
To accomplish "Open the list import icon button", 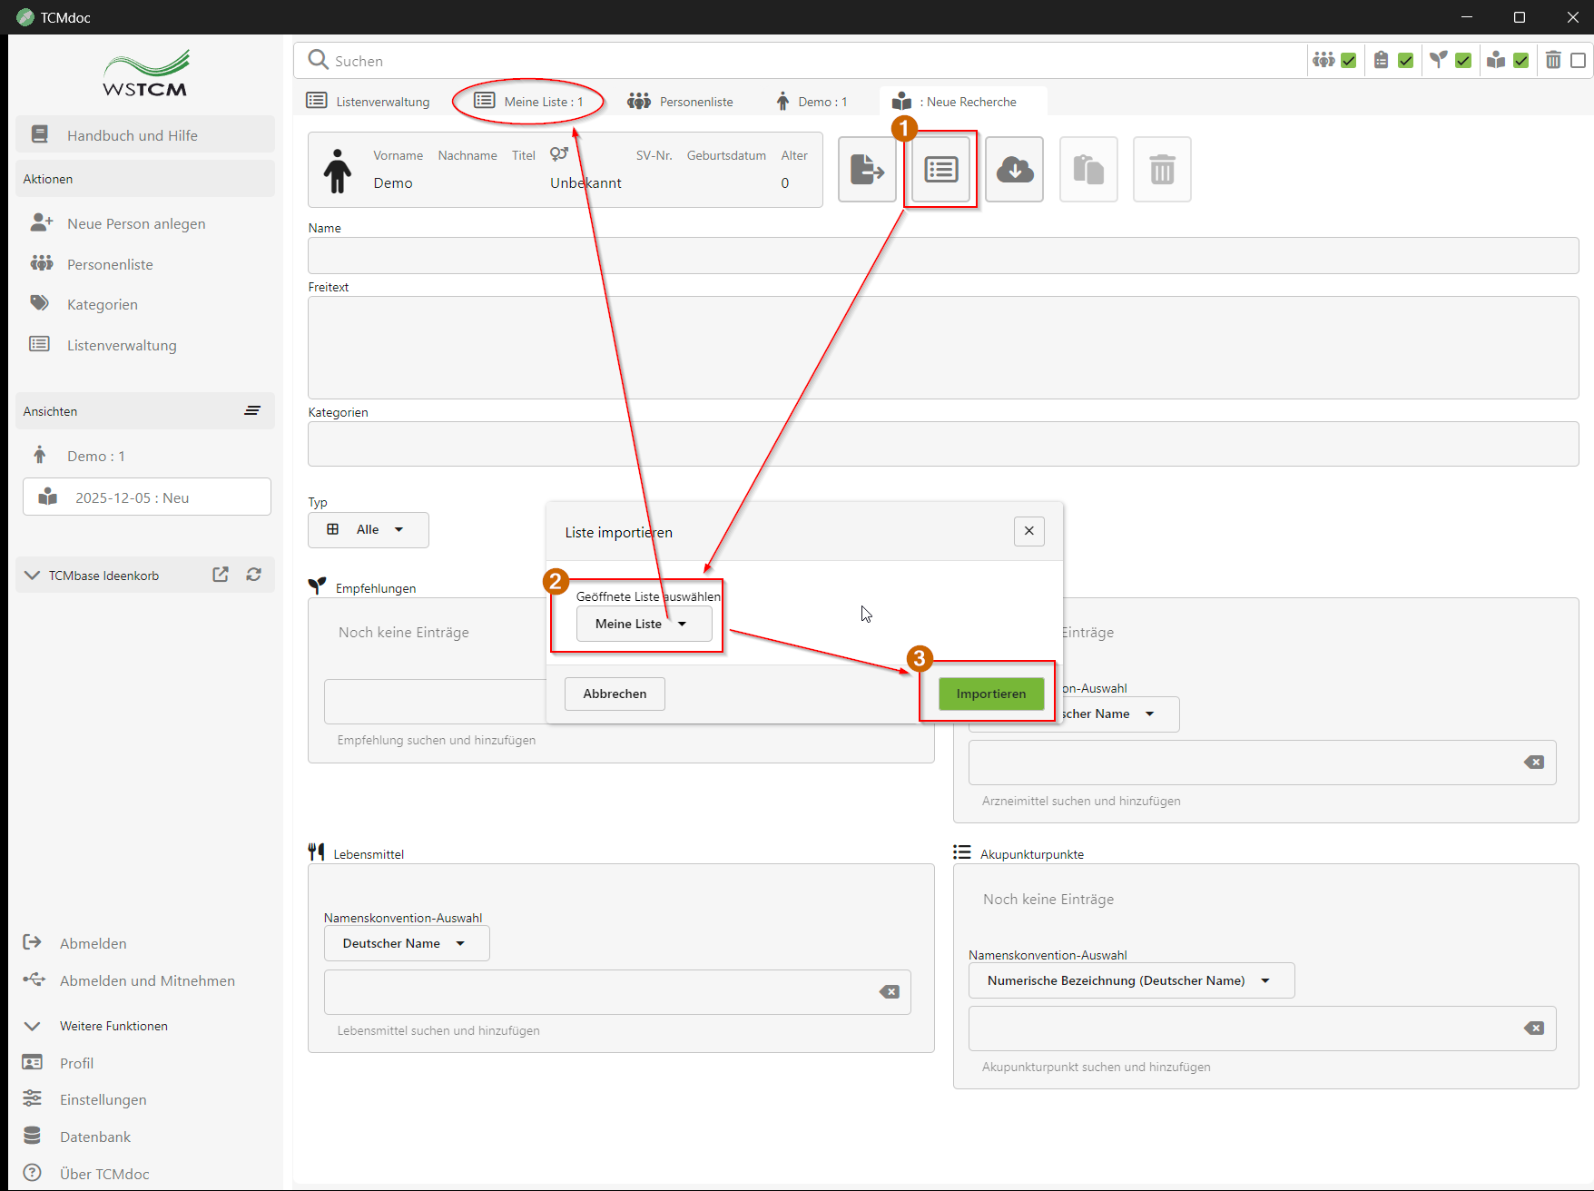I will tap(940, 170).
